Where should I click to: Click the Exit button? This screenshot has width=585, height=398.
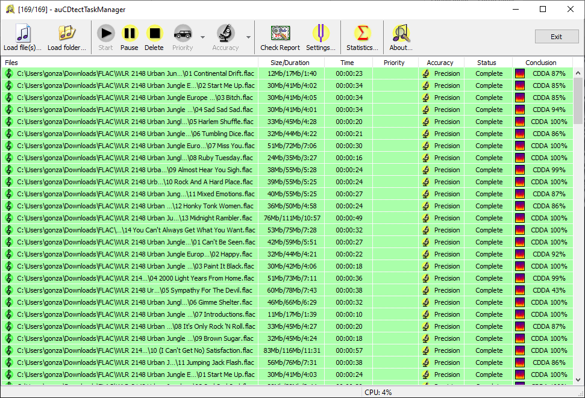coord(556,37)
